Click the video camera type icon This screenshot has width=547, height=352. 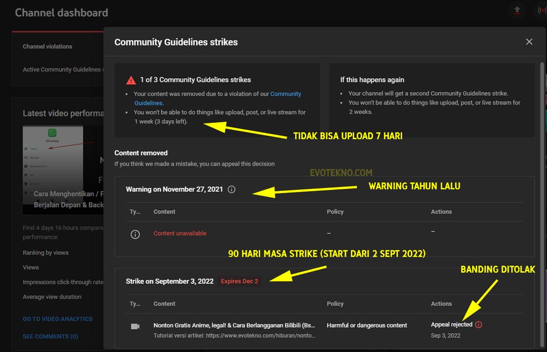[x=135, y=326]
